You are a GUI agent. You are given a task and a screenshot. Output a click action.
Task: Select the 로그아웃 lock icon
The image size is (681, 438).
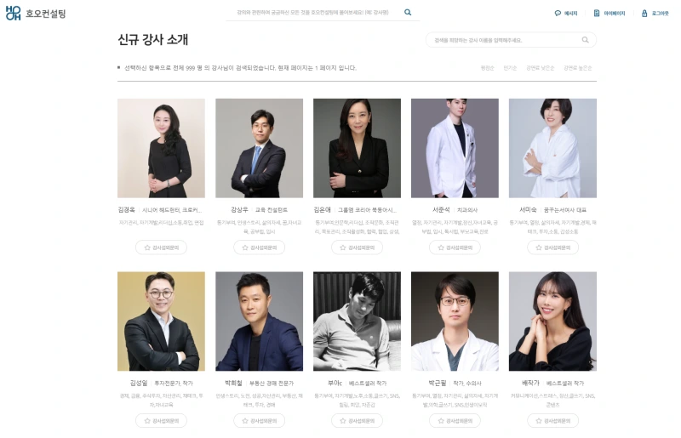(x=644, y=14)
